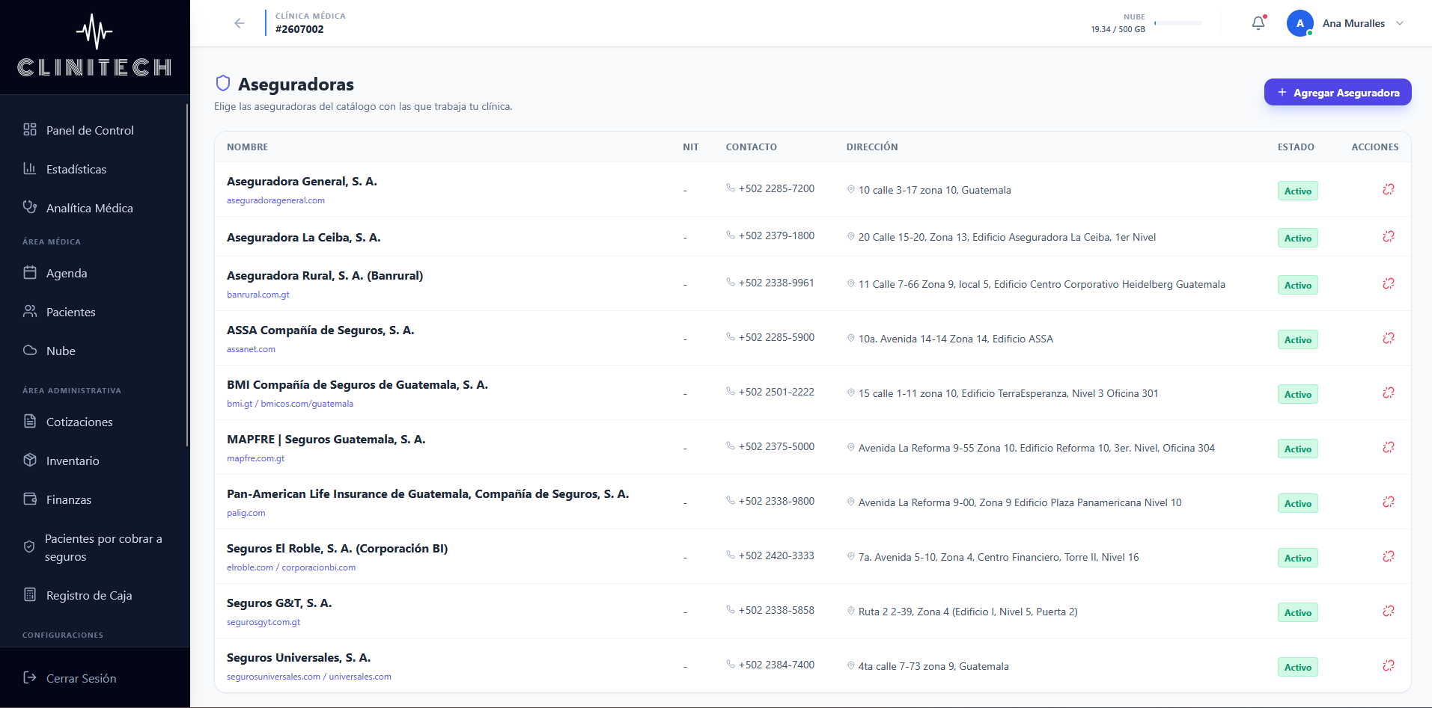The width and height of the screenshot is (1432, 708).
Task: Click the back arrow in the header
Action: 240,23
